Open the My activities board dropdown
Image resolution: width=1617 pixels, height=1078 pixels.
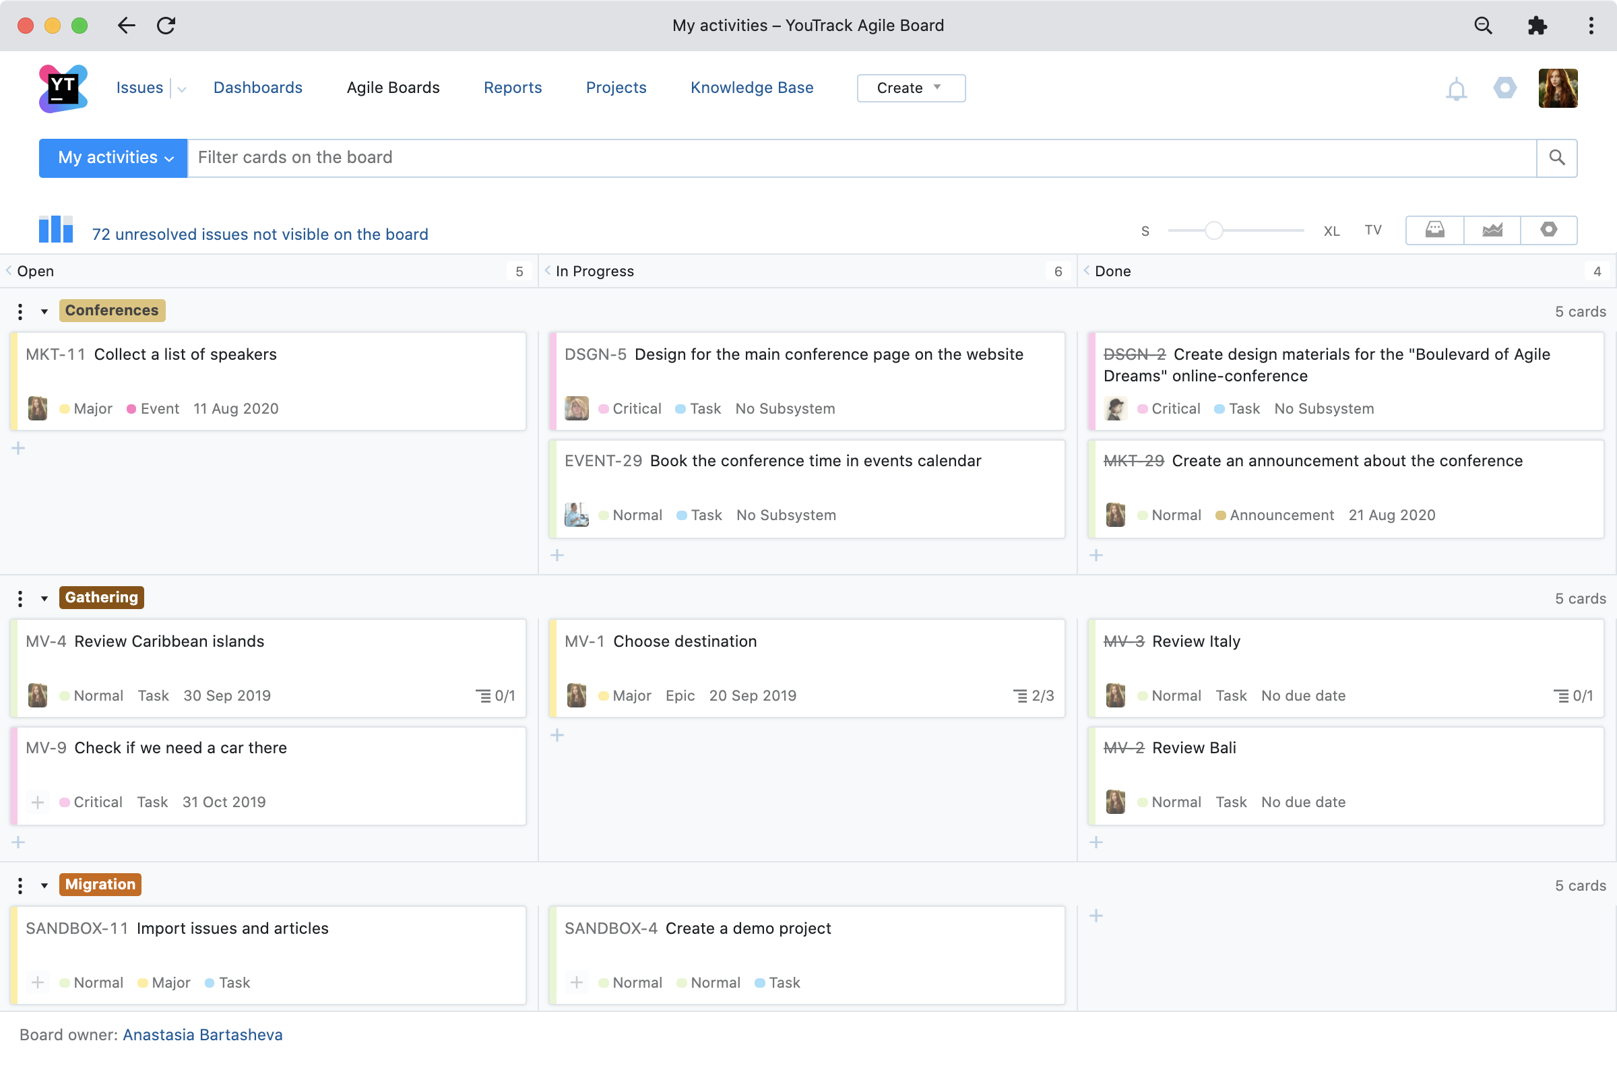(x=113, y=158)
